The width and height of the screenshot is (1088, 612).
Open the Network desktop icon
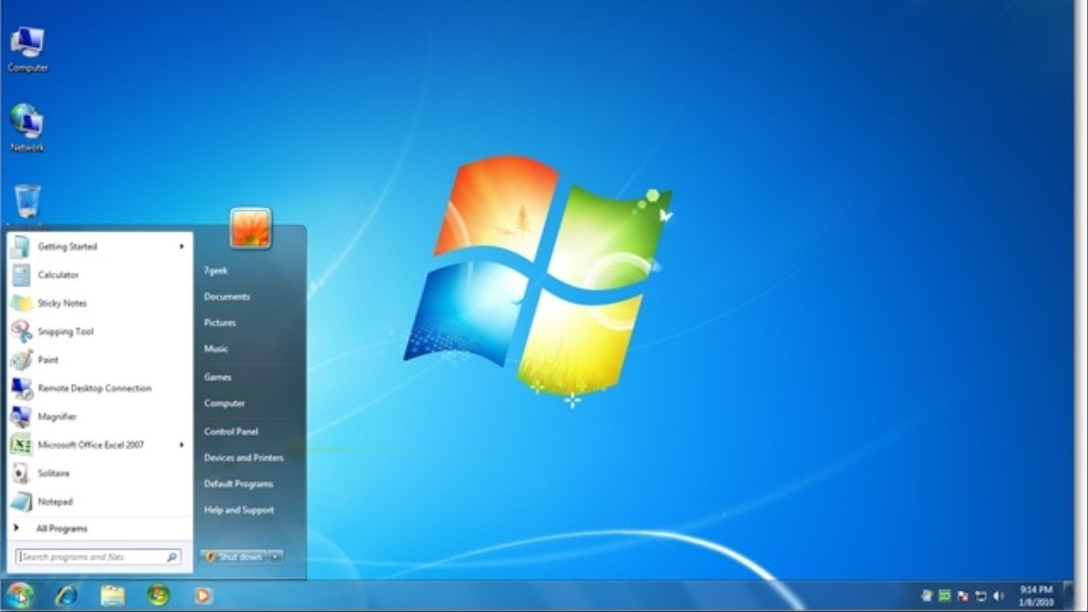coord(27,124)
